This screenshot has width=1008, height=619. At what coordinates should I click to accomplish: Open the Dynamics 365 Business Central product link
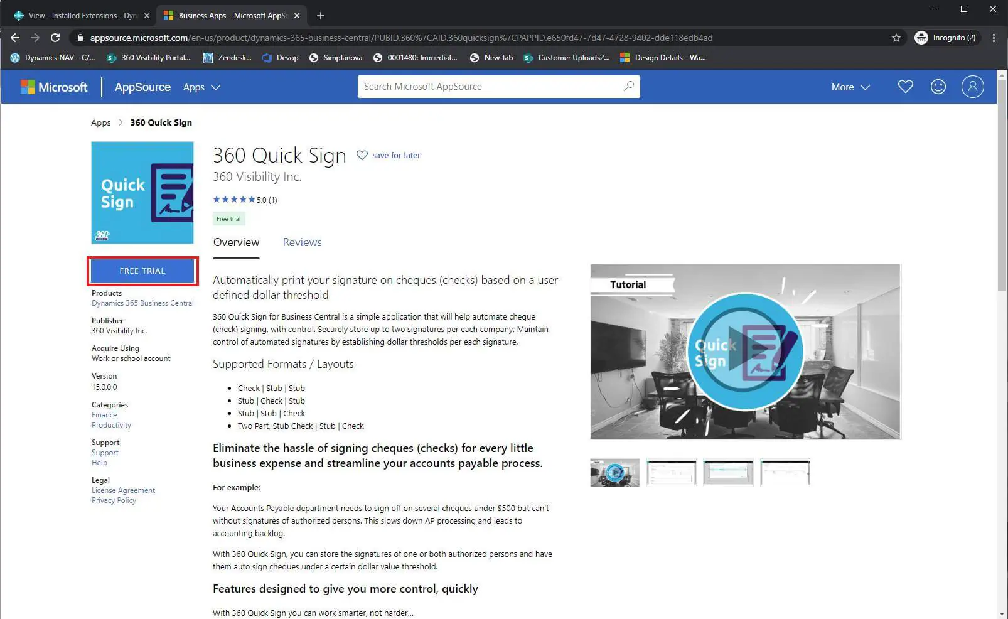[x=142, y=303]
